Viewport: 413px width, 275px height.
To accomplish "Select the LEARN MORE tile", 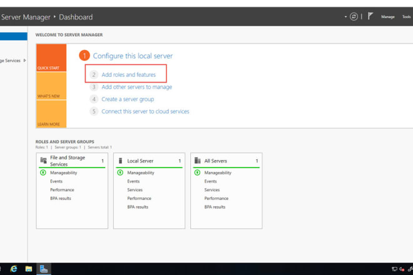I will (51, 114).
